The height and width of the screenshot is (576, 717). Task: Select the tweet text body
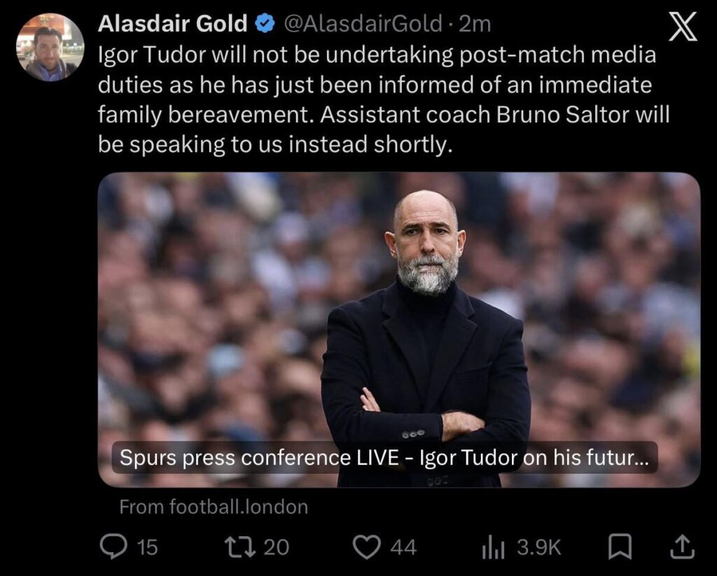(x=383, y=98)
